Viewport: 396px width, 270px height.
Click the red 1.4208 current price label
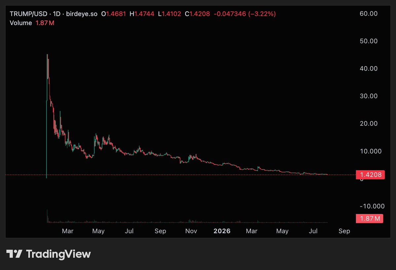pyautogui.click(x=370, y=175)
